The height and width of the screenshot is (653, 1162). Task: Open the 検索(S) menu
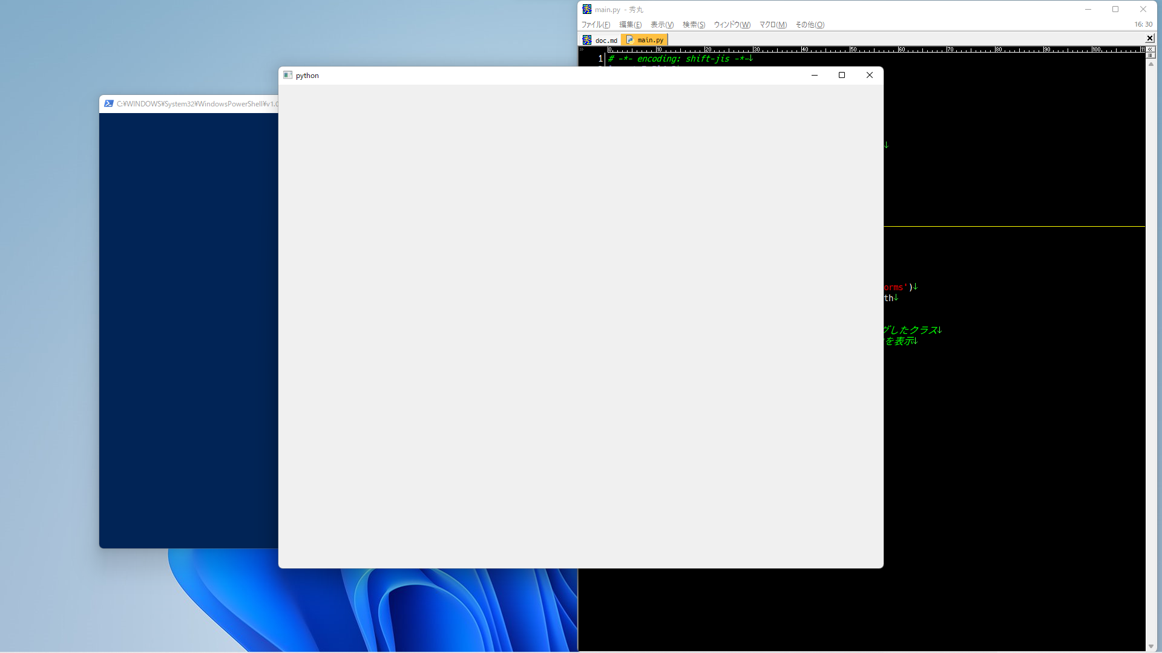[694, 25]
